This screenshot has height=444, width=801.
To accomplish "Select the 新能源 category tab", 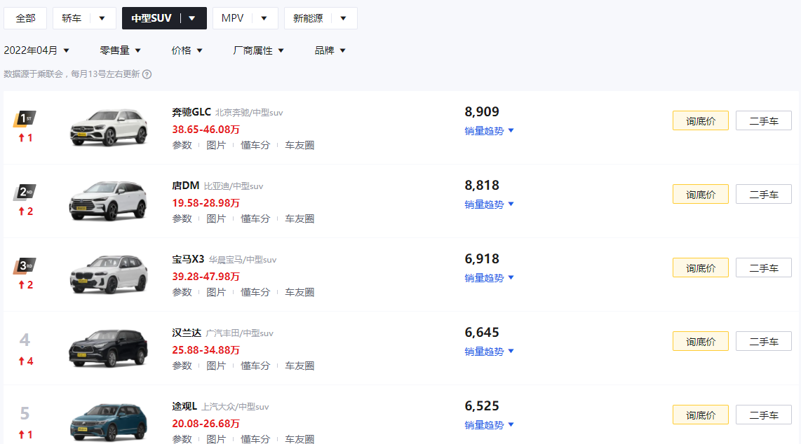I will point(308,18).
